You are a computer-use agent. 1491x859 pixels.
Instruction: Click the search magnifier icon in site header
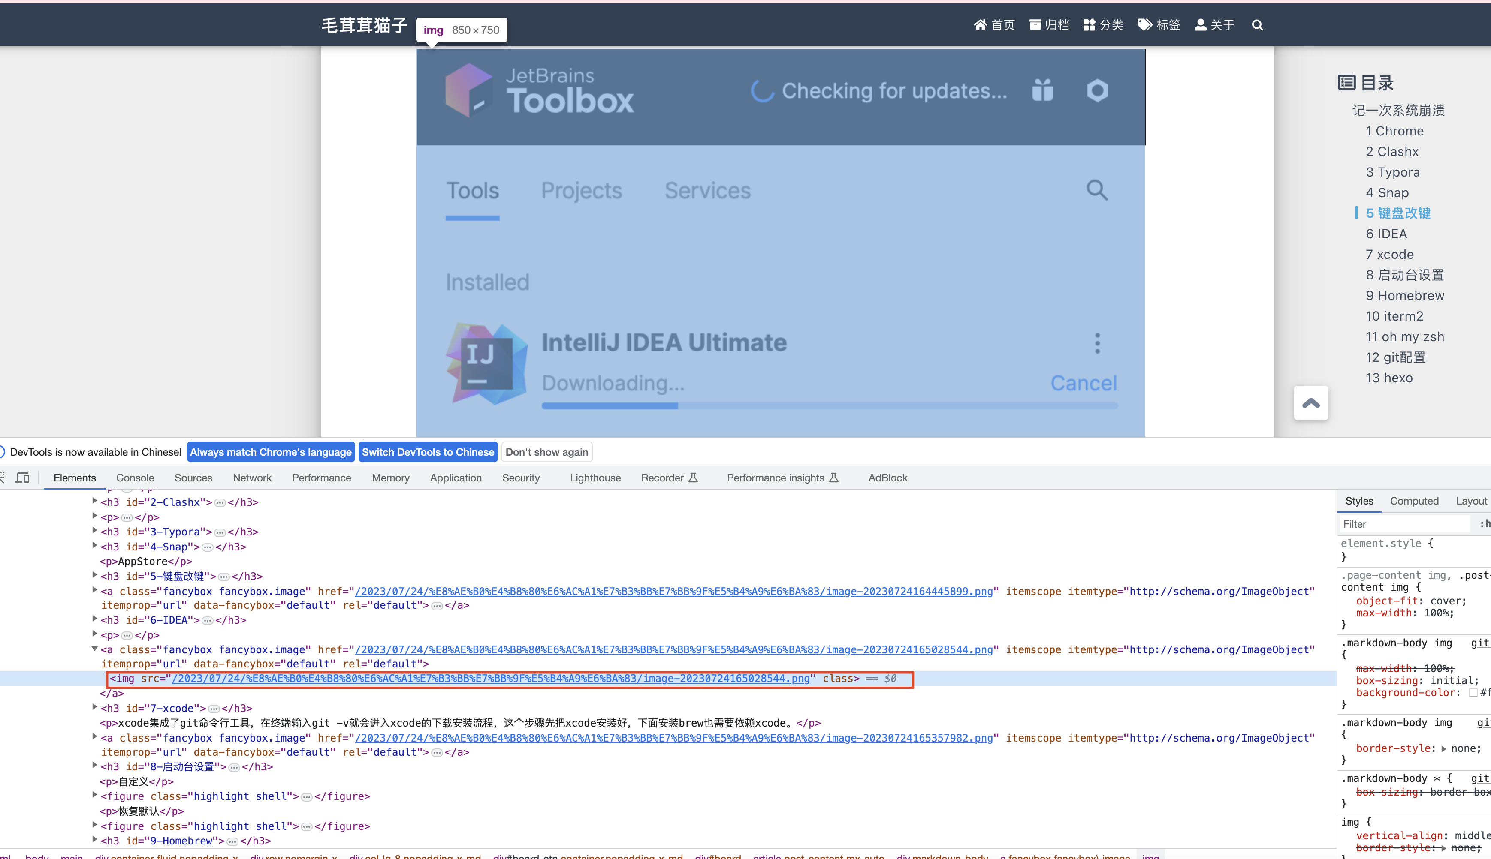1257,25
